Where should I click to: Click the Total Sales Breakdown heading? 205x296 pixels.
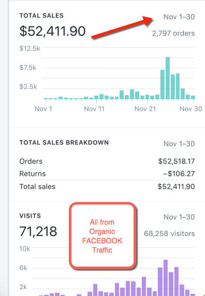click(x=64, y=143)
